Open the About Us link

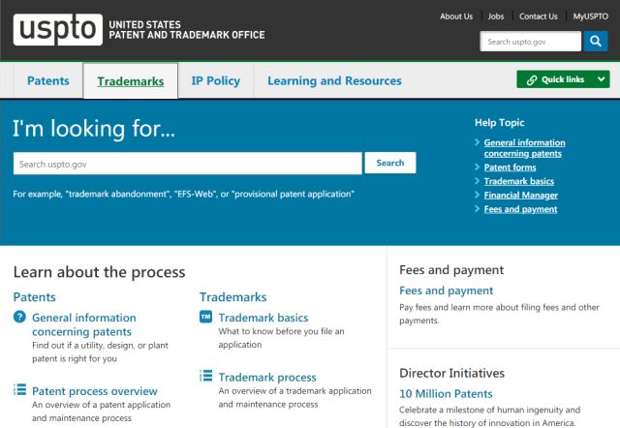(456, 16)
